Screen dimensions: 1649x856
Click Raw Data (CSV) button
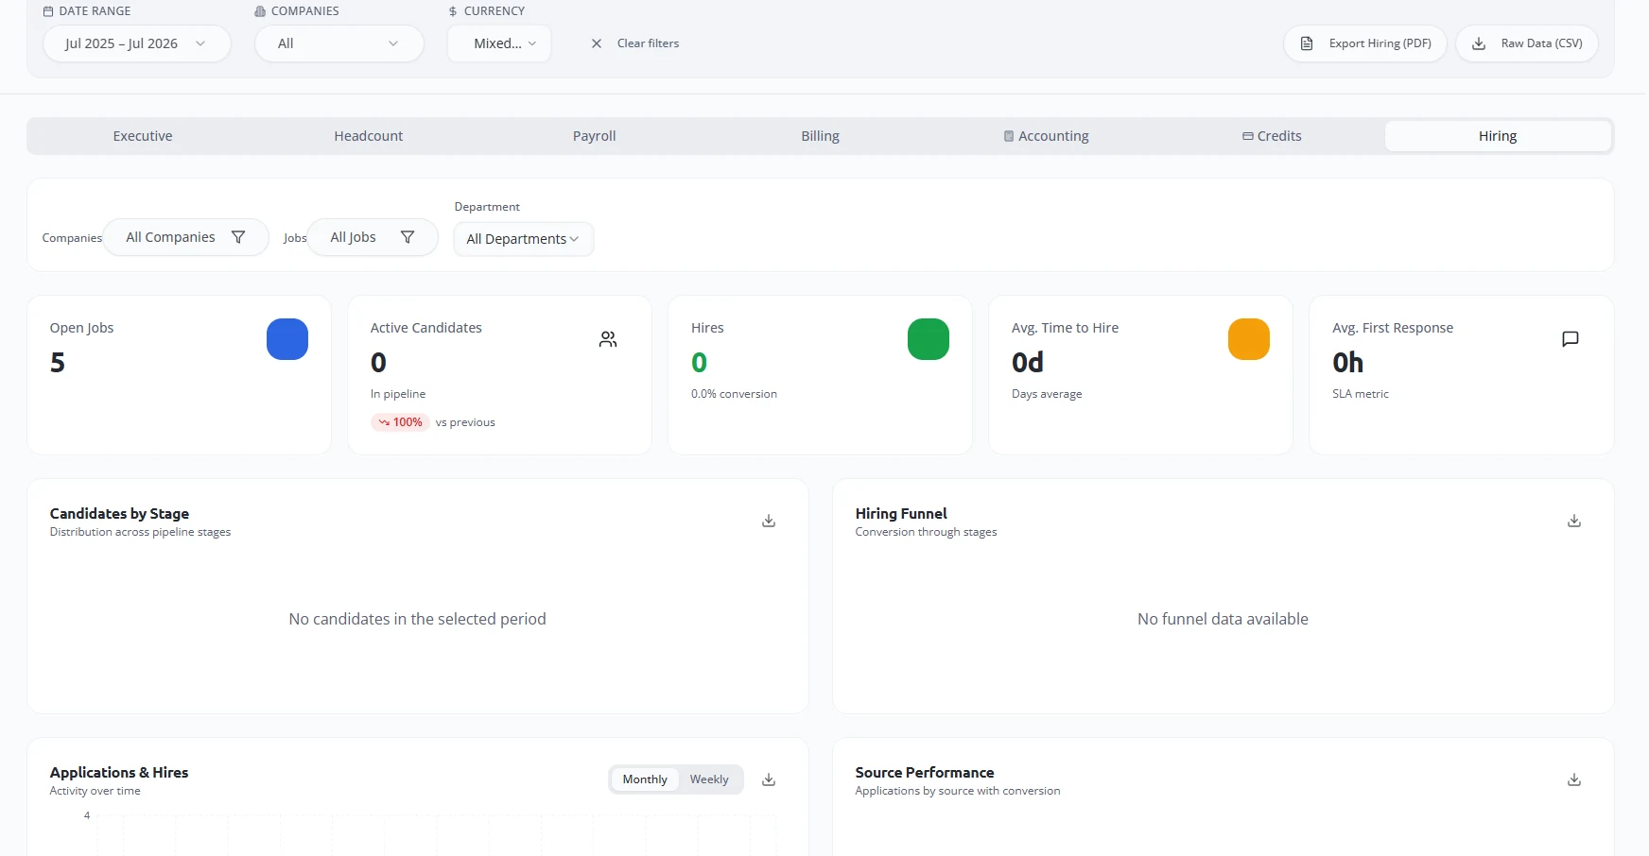pos(1527,43)
